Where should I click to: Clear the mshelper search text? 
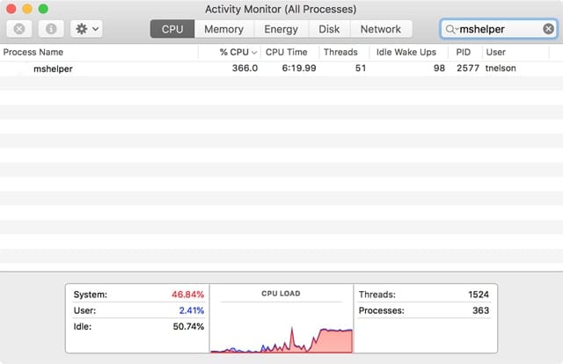(x=548, y=29)
